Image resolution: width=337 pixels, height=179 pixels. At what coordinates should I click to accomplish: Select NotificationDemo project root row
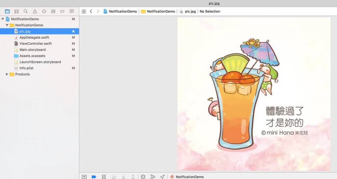pyautogui.click(x=39, y=19)
